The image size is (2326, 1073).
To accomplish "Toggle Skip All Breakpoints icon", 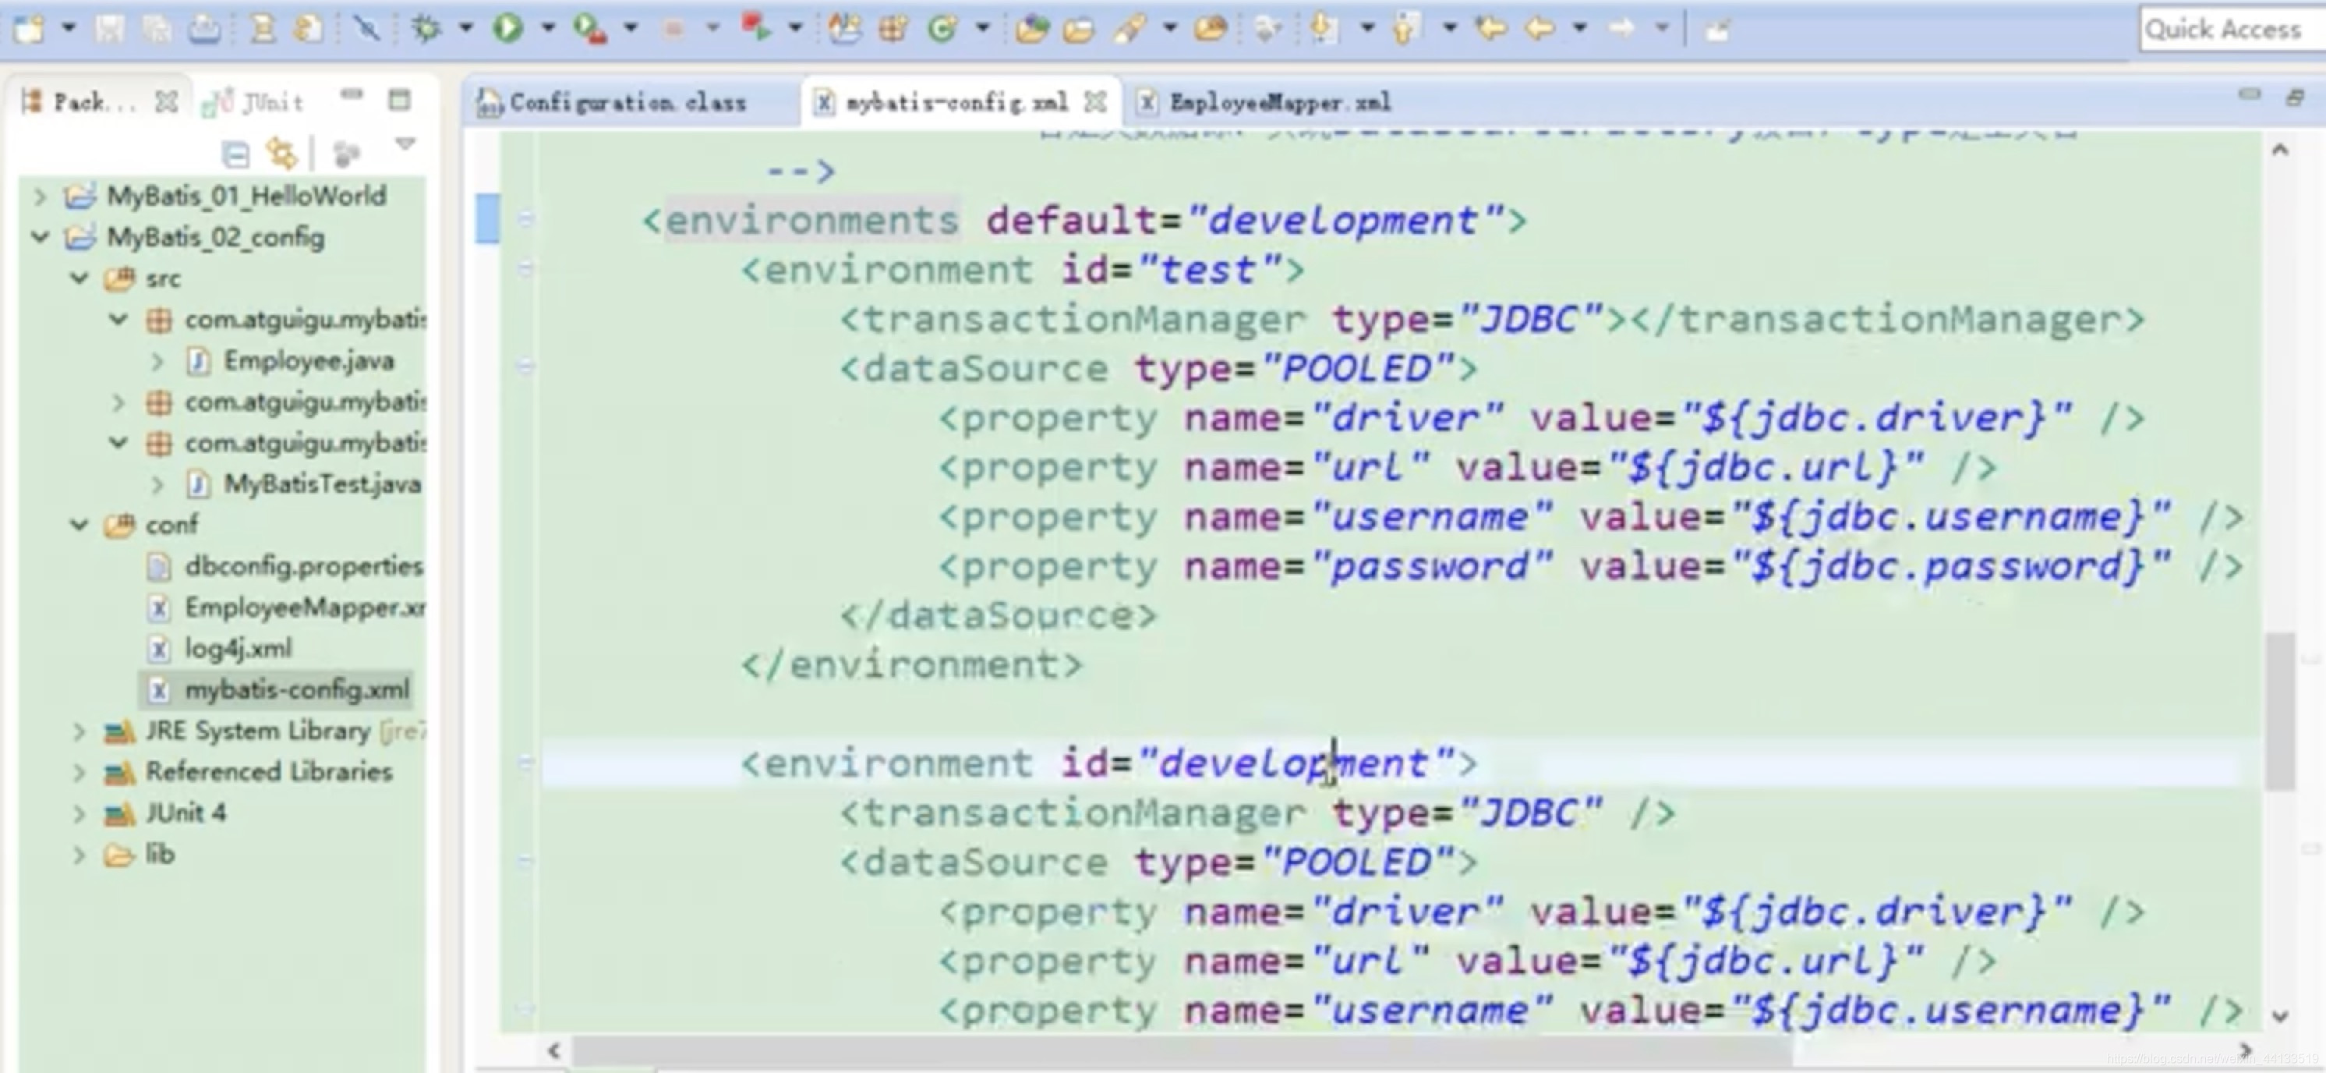I will [366, 29].
